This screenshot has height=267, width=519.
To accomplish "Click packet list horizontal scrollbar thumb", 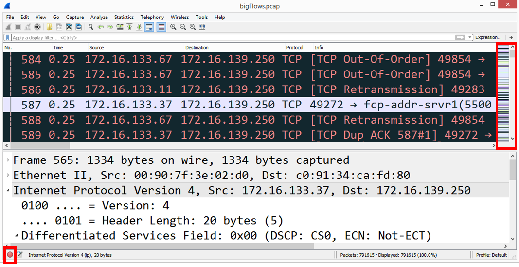I will pyautogui.click(x=40, y=145).
